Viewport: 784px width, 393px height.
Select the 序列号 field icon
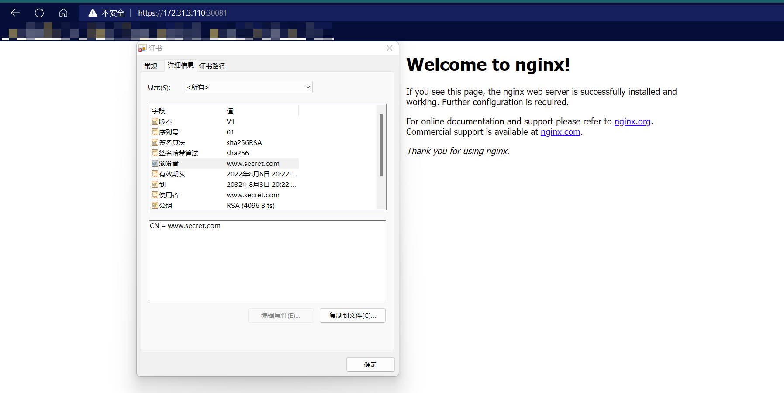tap(155, 132)
